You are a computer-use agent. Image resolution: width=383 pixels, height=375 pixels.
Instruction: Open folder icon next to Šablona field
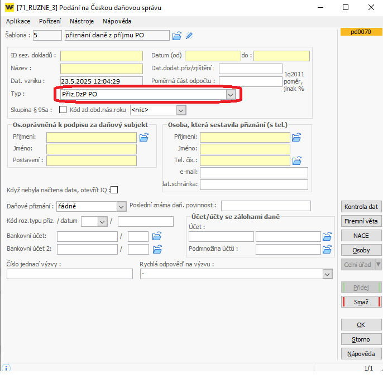176,36
